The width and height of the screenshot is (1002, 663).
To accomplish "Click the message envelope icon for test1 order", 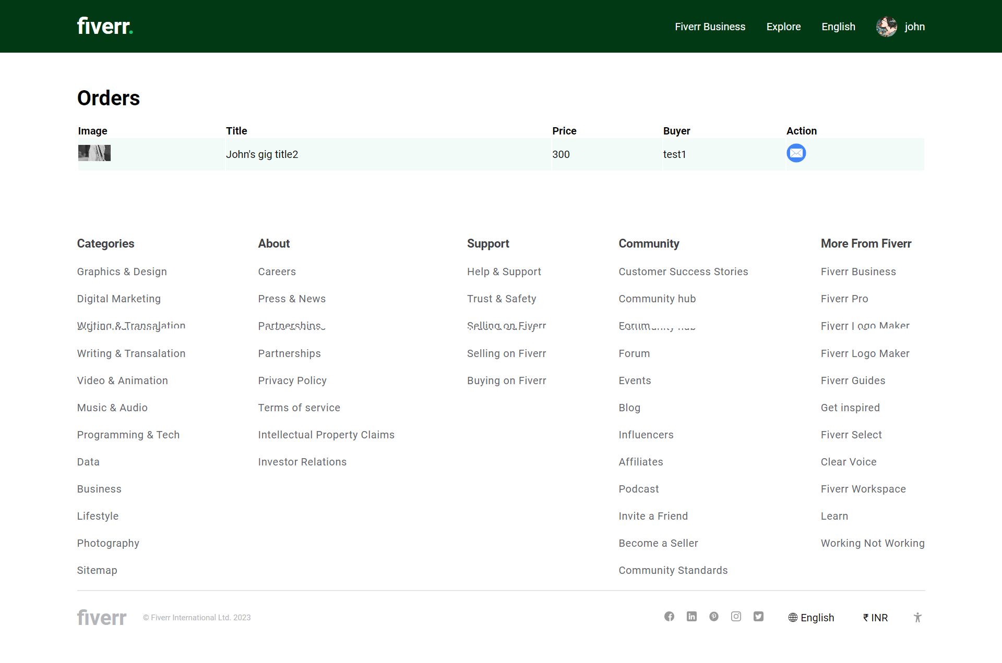I will tap(796, 153).
